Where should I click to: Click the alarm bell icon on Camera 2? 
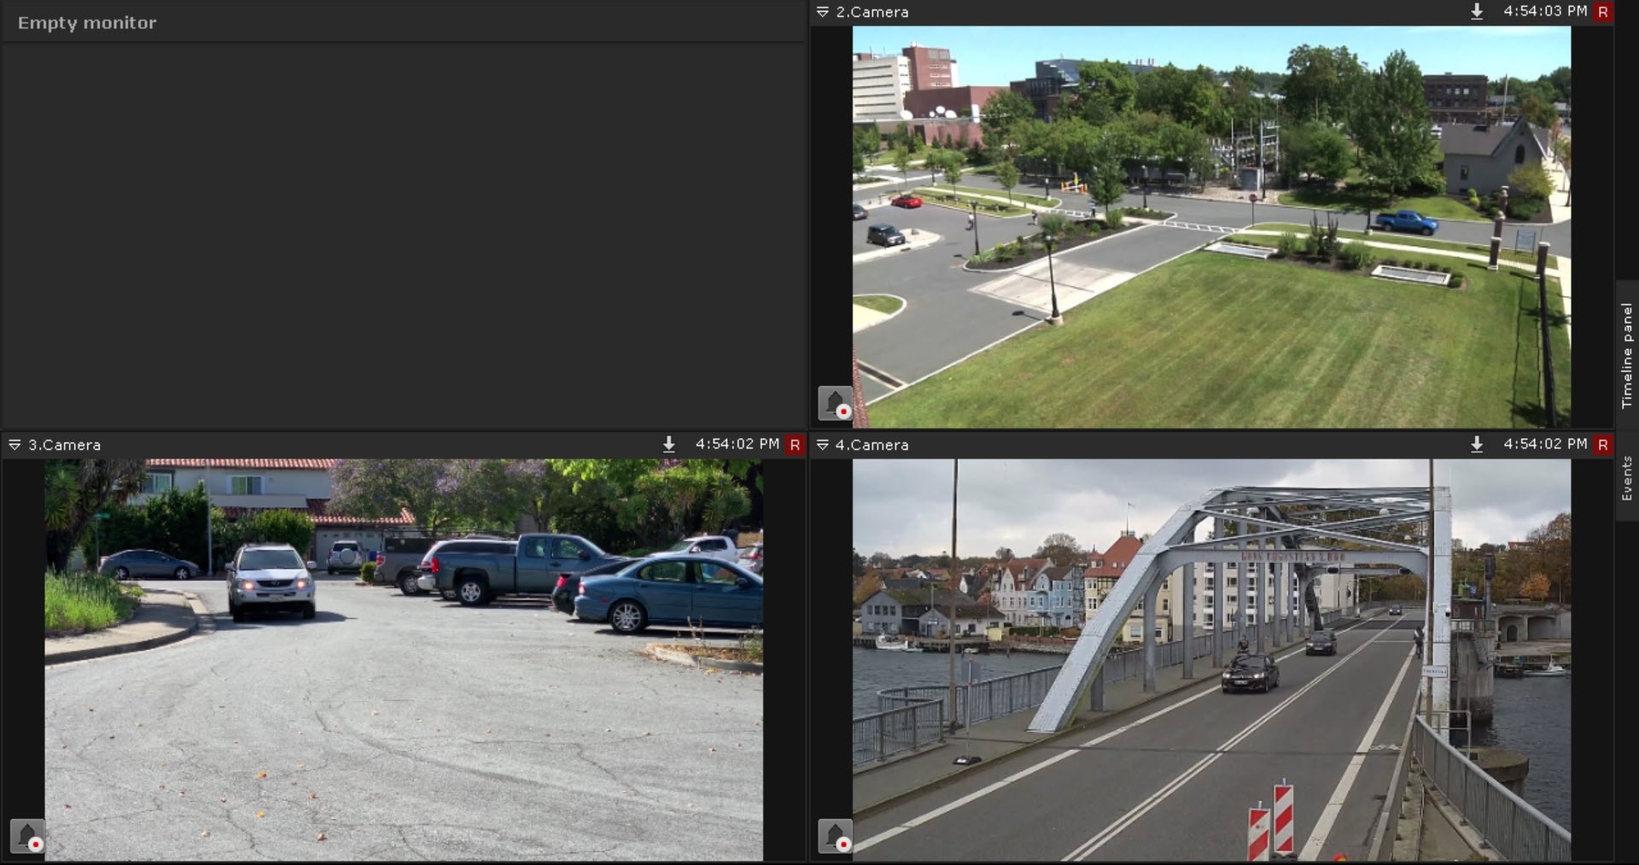click(835, 403)
